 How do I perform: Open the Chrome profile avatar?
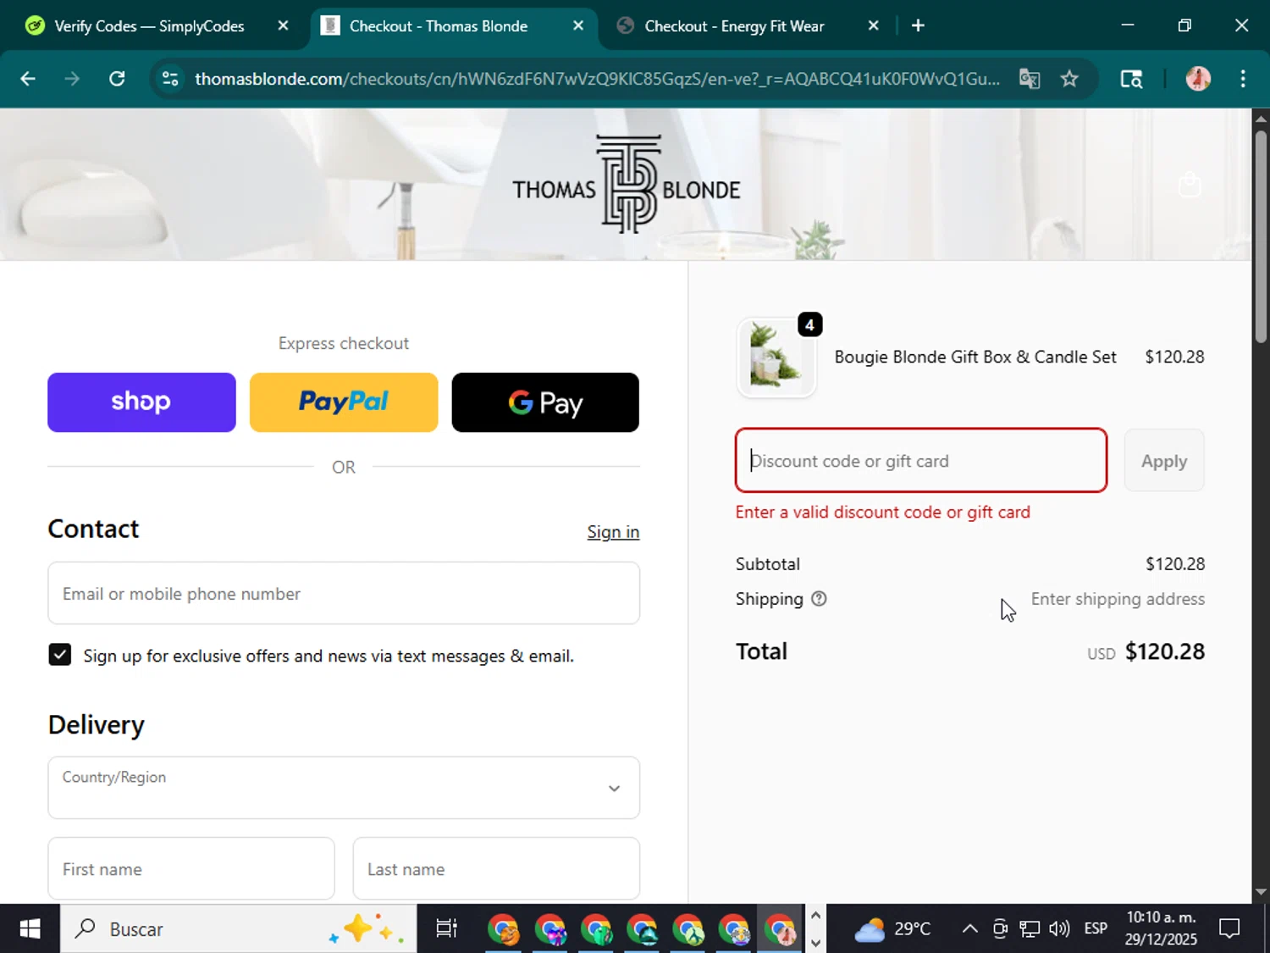click(x=1198, y=79)
